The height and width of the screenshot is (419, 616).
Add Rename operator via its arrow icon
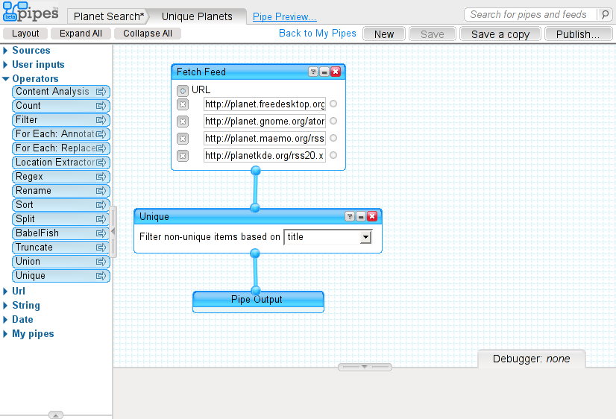(101, 191)
